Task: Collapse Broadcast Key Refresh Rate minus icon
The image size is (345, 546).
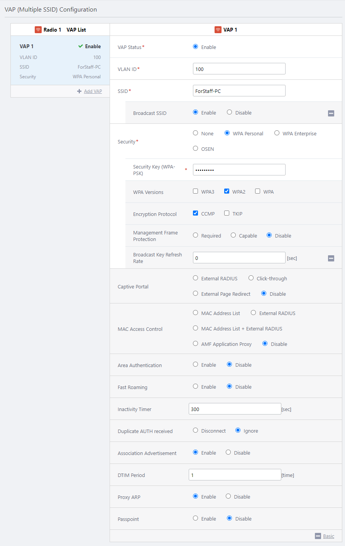Action: click(x=331, y=258)
